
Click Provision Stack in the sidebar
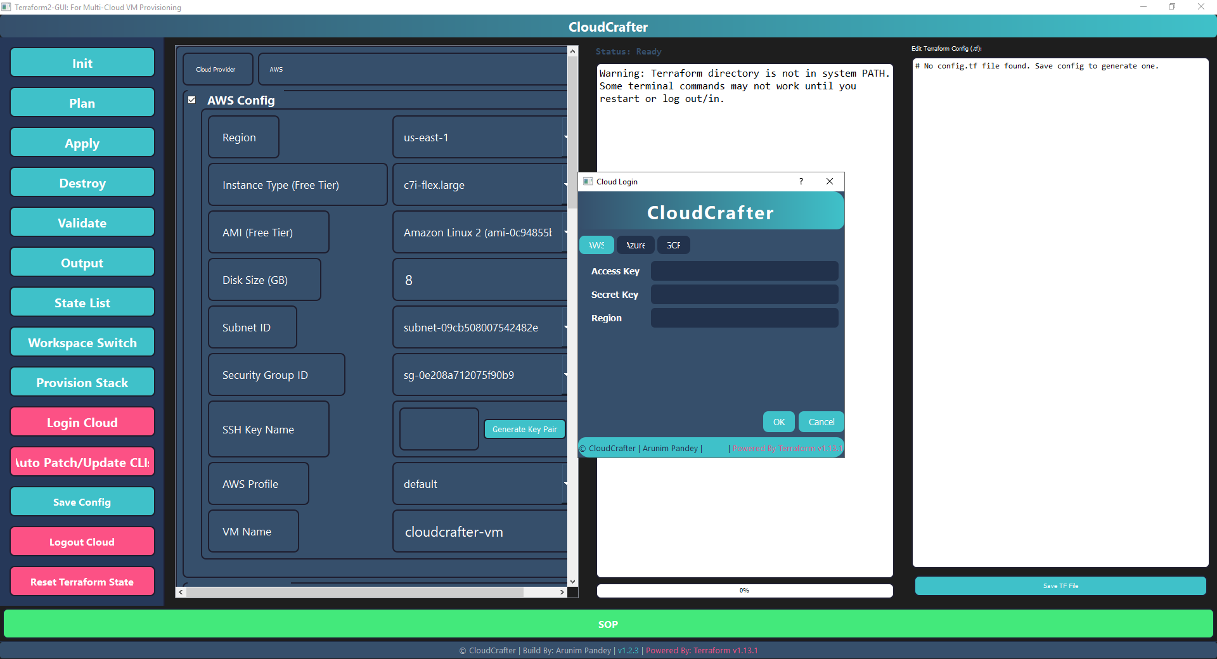(x=82, y=381)
